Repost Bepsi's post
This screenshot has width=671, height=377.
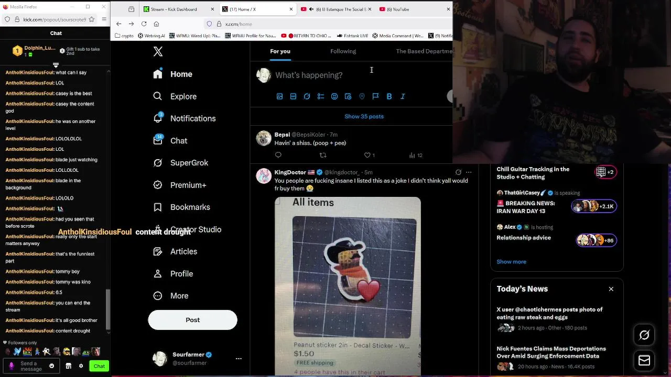pos(323,155)
